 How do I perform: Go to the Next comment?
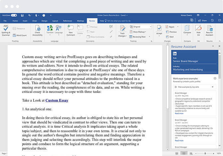tap(91, 32)
